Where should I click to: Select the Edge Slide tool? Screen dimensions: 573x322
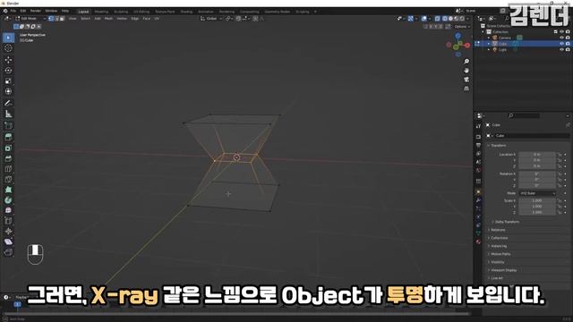tap(8, 221)
